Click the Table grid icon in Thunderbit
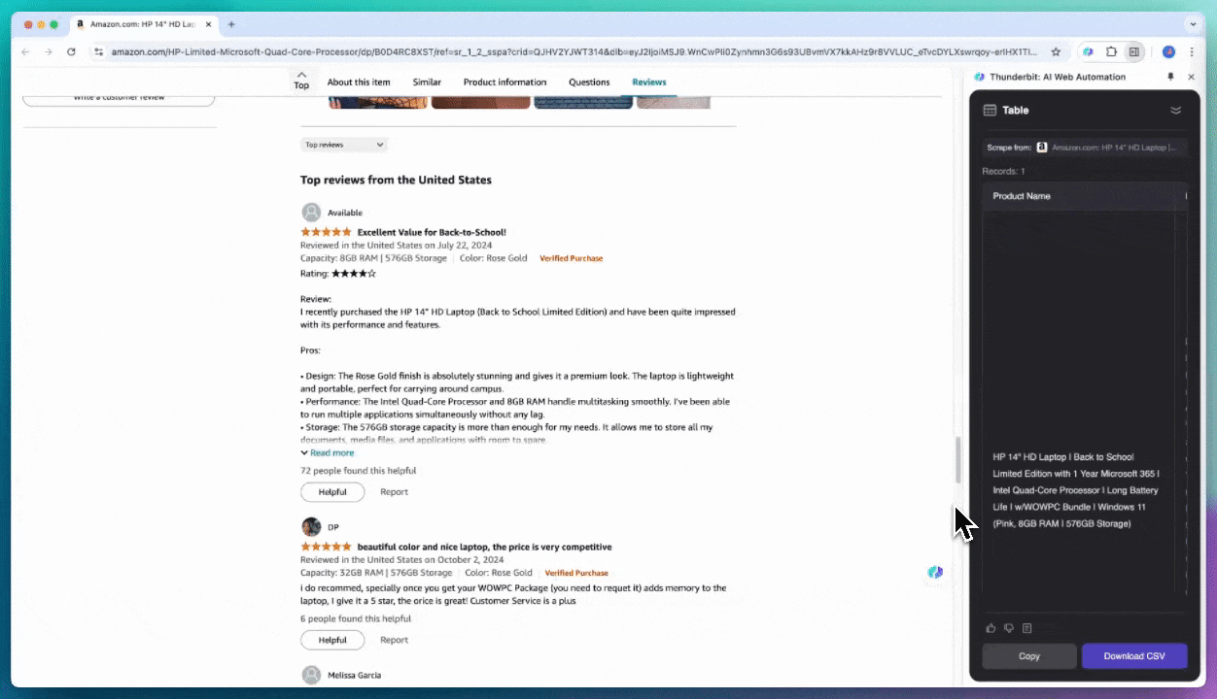 pyautogui.click(x=990, y=110)
